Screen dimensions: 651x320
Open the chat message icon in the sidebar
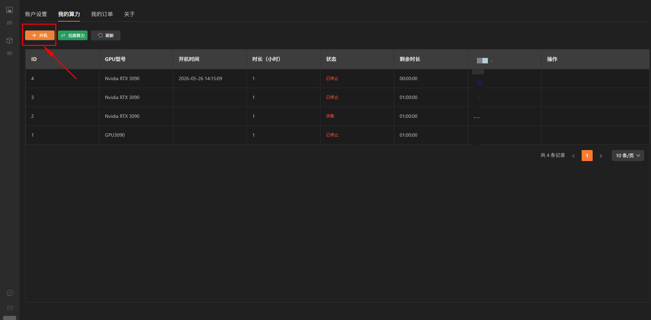(x=10, y=293)
